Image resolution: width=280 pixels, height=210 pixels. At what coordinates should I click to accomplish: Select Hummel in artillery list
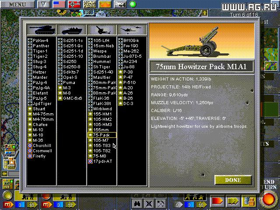tap(102, 61)
